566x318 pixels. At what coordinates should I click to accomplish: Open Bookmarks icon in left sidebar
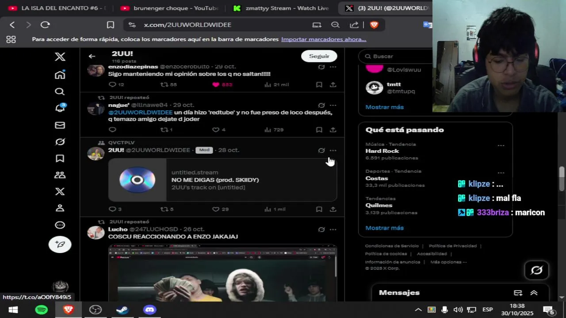click(60, 158)
